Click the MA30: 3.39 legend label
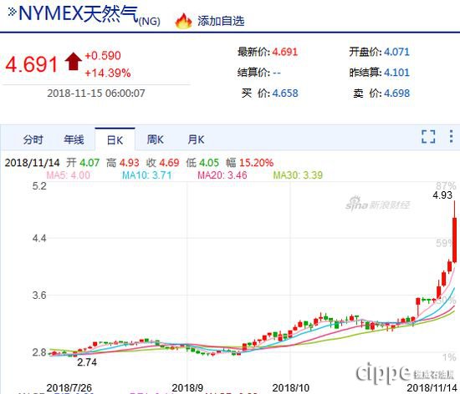Viewport: 460px width, 394px height. point(298,175)
